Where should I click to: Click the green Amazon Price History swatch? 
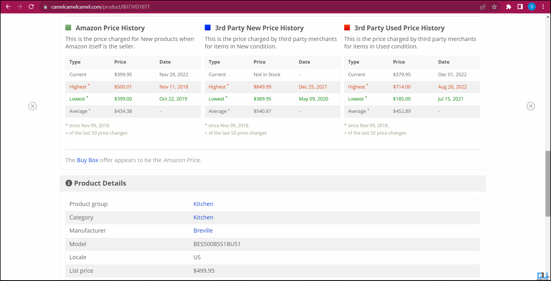point(68,27)
